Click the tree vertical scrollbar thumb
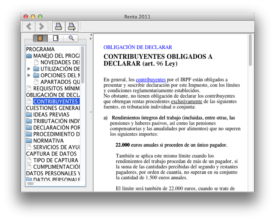Image resolution: width=275 pixels, height=221 pixels. tap(82, 65)
